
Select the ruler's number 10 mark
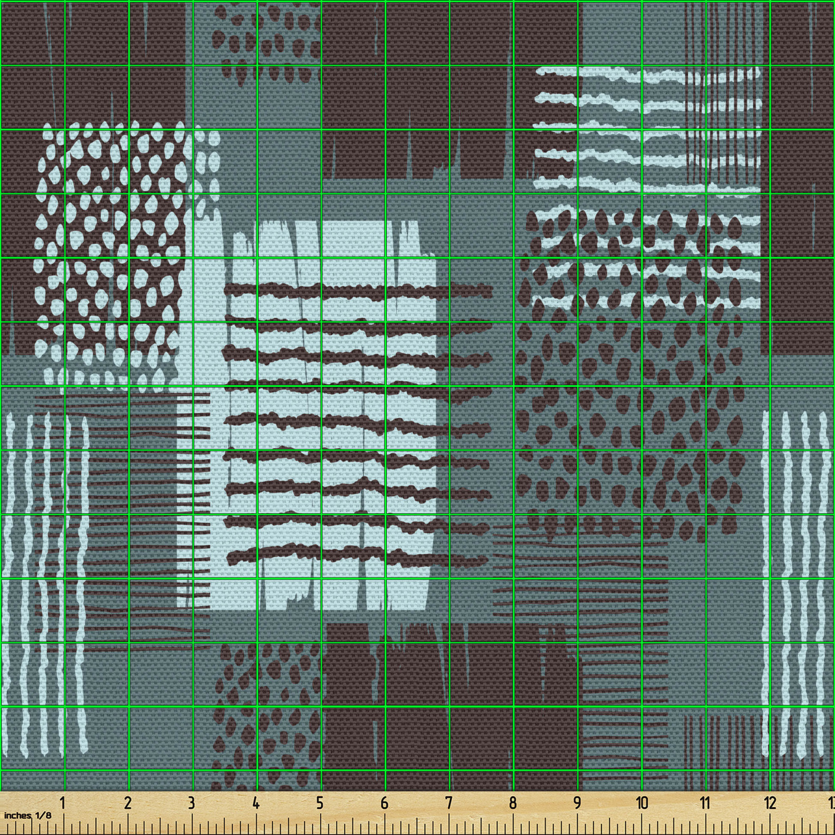coord(642,803)
